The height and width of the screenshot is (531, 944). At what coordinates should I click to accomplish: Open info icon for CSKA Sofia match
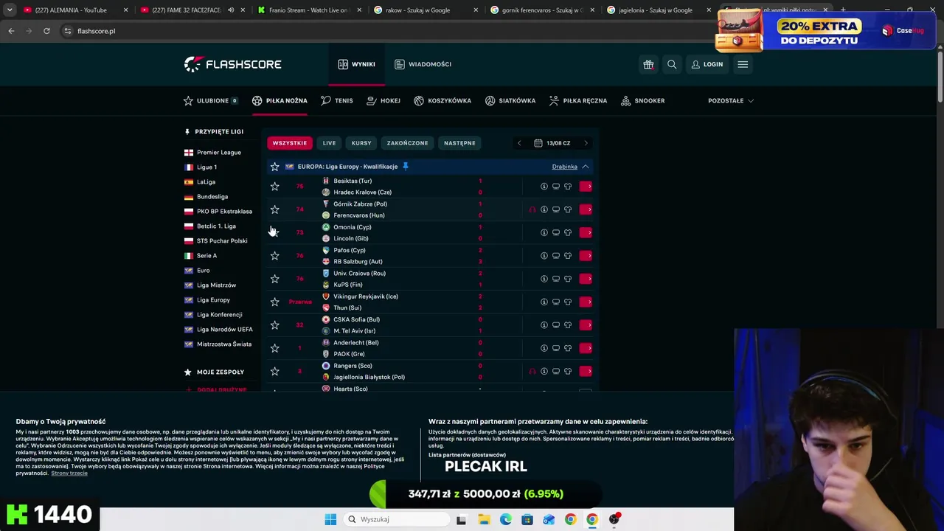tap(544, 325)
